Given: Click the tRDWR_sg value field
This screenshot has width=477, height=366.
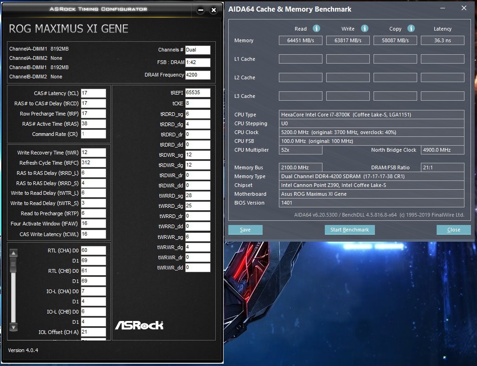Looking at the screenshot, I should (x=198, y=155).
